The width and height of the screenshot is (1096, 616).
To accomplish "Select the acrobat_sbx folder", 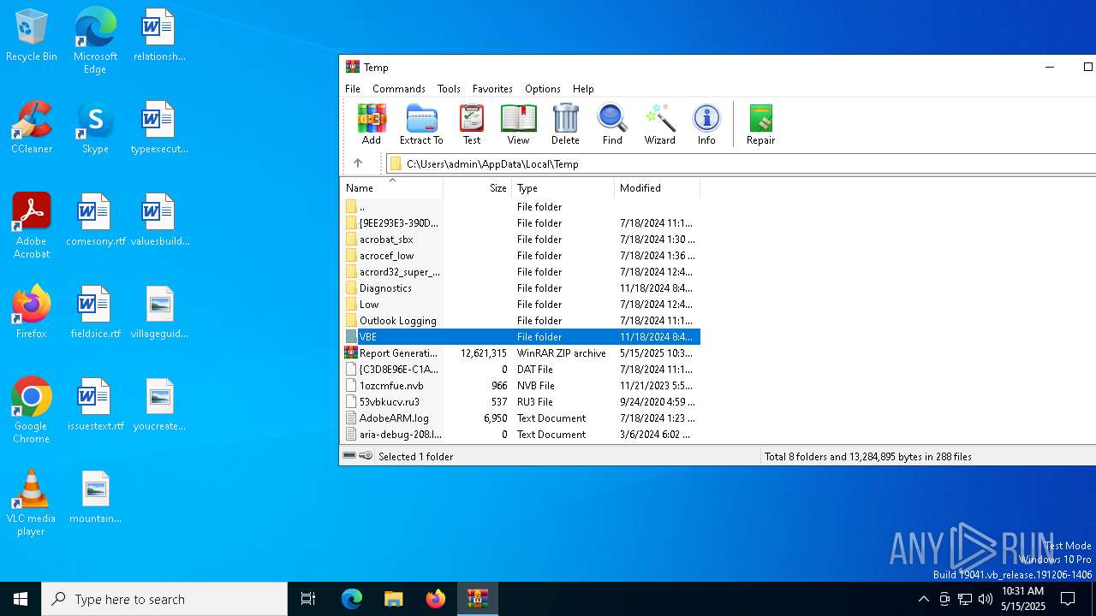I will click(x=521, y=240).
